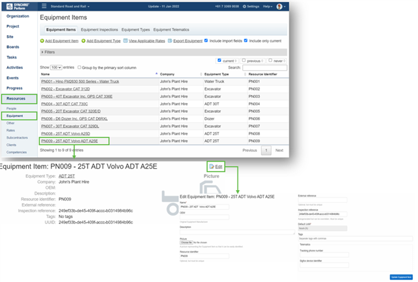Open Rates under Resources

click(x=10, y=130)
